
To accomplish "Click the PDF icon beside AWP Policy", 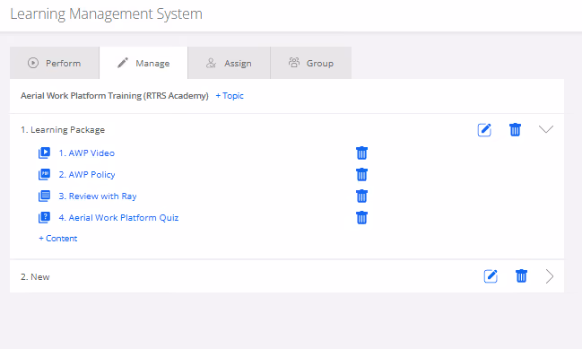I will pyautogui.click(x=44, y=174).
